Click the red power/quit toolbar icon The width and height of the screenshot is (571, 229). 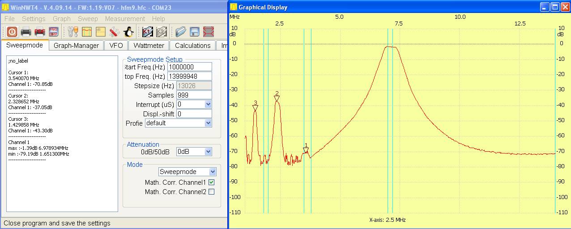coord(12,32)
